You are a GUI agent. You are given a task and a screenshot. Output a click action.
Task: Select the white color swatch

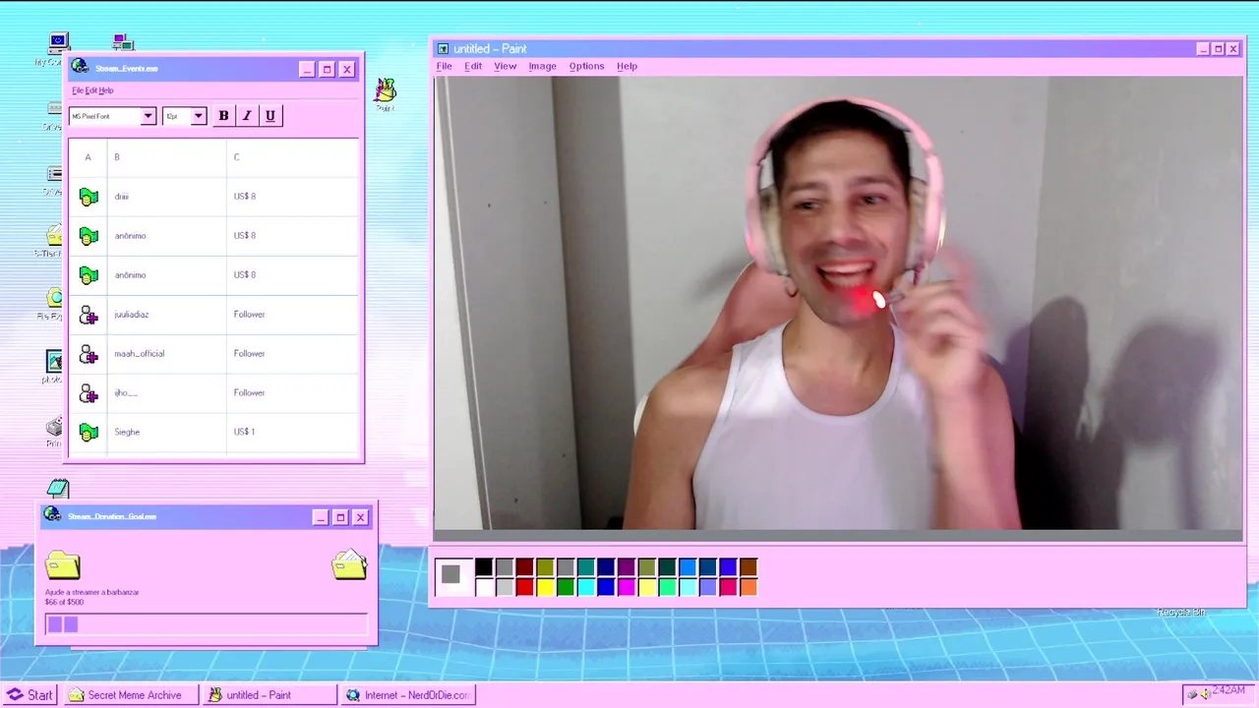pyautogui.click(x=484, y=587)
